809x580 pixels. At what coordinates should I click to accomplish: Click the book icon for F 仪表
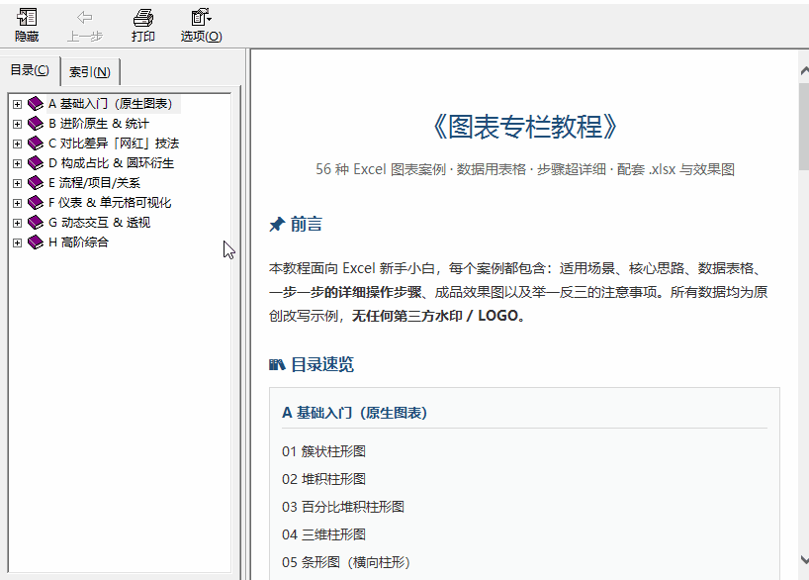35,203
